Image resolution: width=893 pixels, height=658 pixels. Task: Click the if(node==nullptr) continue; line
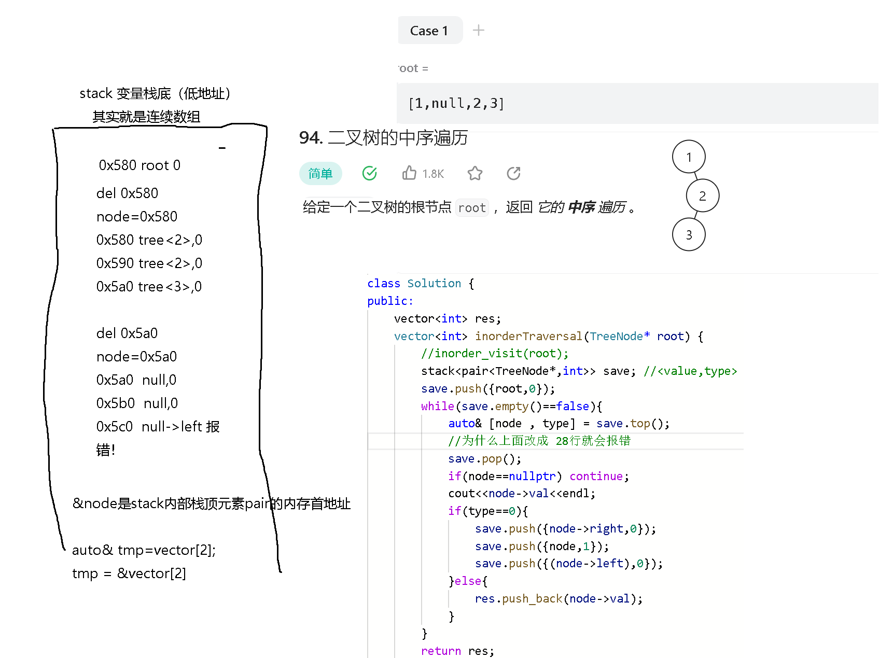tap(539, 477)
